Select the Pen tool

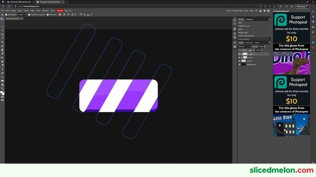coord(2,73)
